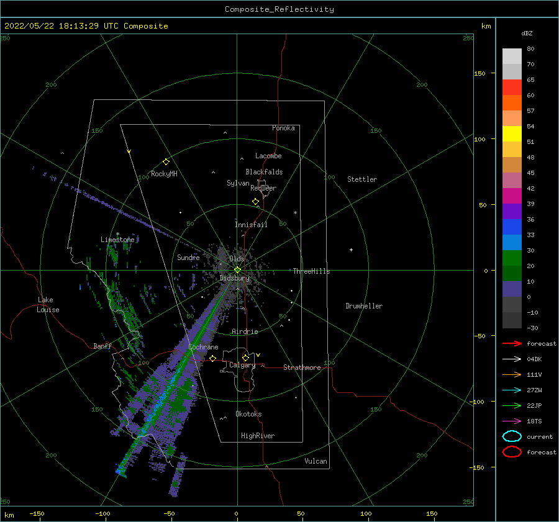Image resolution: width=559 pixels, height=522 pixels.
Task: Click the cyan 'current' ellipse icon
Action: pyautogui.click(x=512, y=436)
